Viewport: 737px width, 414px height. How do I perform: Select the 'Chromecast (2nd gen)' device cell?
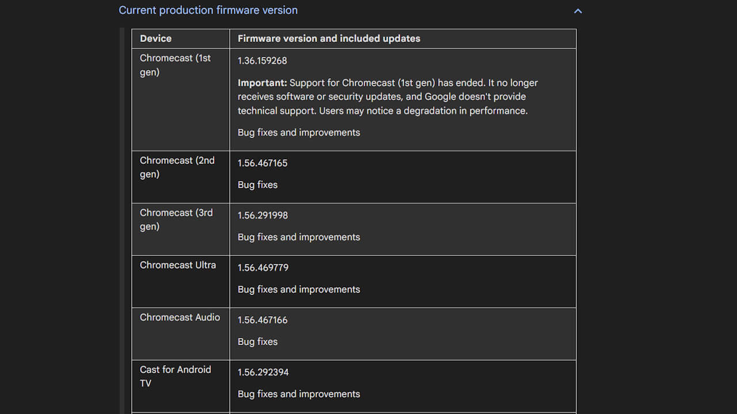click(x=177, y=167)
